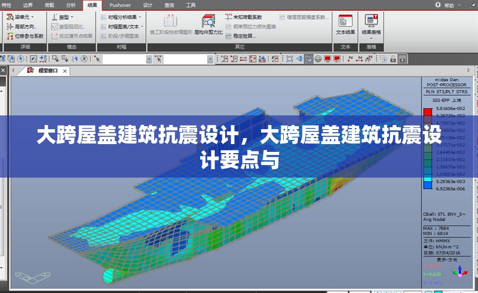This screenshot has height=293, width=478.
Task: Open the 文本结果 text results button
Action: pos(345,25)
